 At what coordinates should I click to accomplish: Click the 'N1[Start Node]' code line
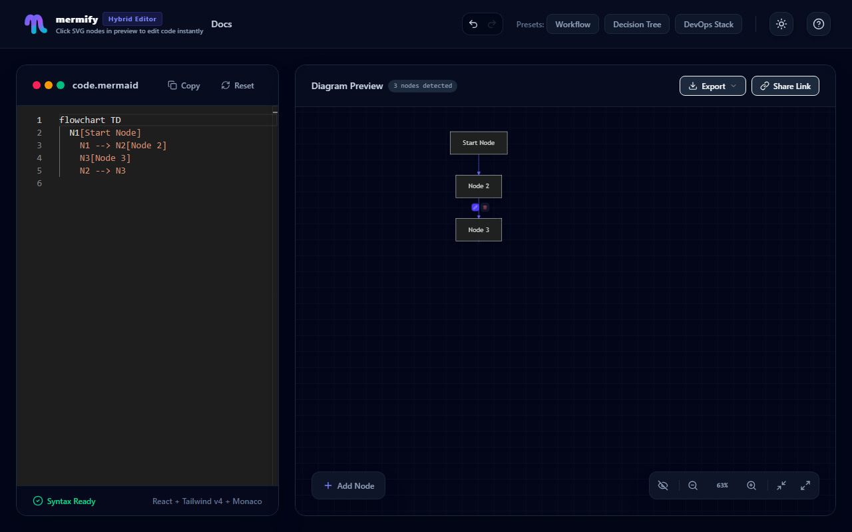click(105, 133)
